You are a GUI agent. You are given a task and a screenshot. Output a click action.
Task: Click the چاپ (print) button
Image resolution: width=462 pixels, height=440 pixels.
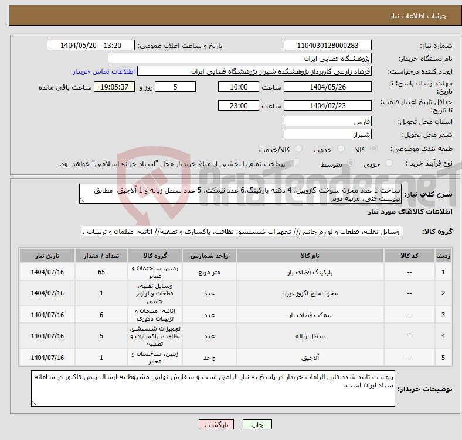point(257,424)
